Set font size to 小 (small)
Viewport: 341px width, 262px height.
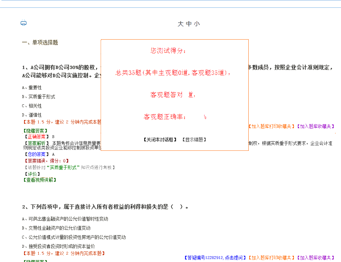click(197, 24)
